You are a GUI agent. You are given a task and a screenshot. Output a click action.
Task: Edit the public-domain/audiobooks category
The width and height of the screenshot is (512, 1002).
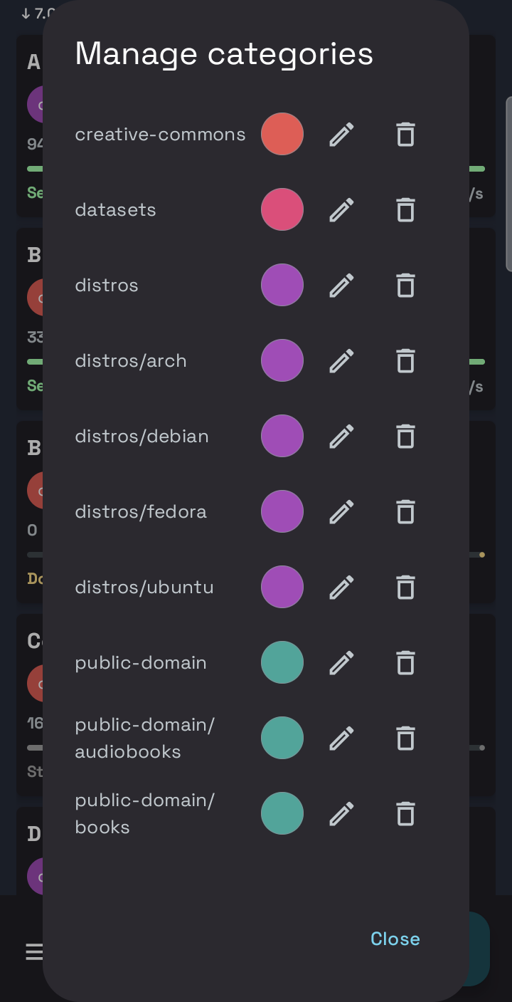[x=341, y=738]
